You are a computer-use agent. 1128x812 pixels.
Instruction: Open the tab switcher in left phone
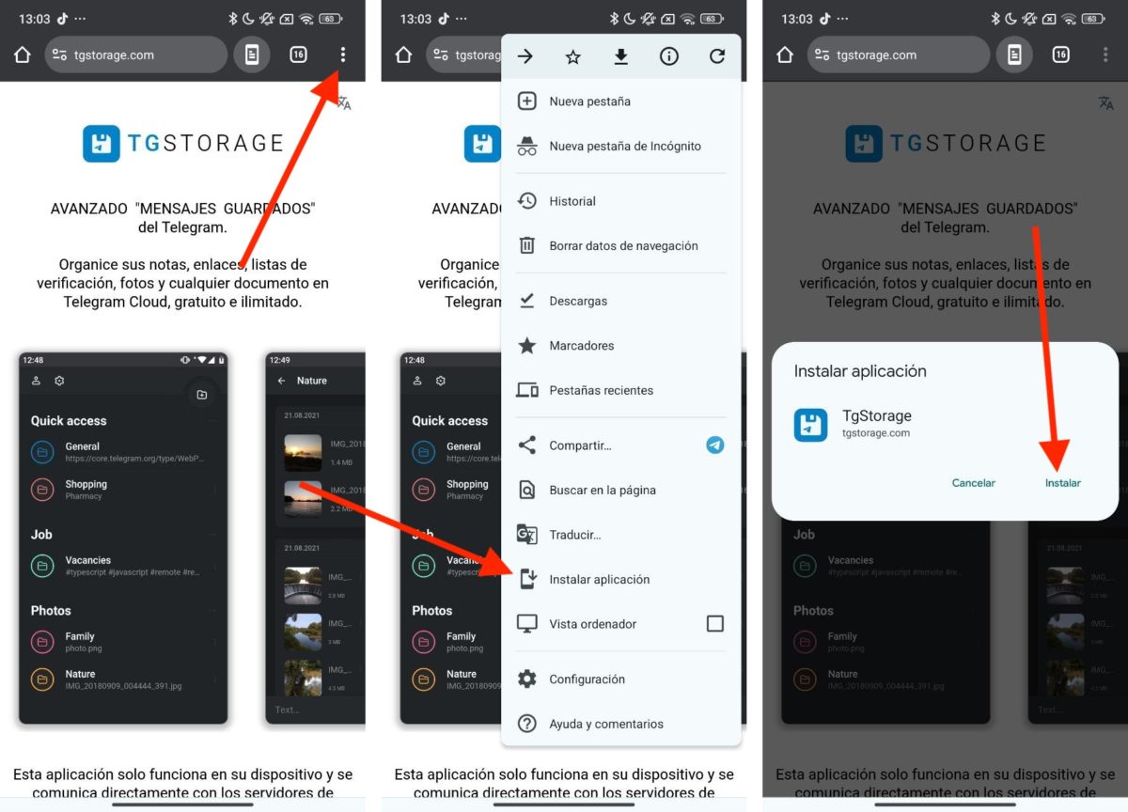coord(298,55)
